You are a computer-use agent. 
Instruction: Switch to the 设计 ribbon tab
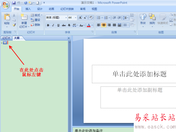point(40,9)
